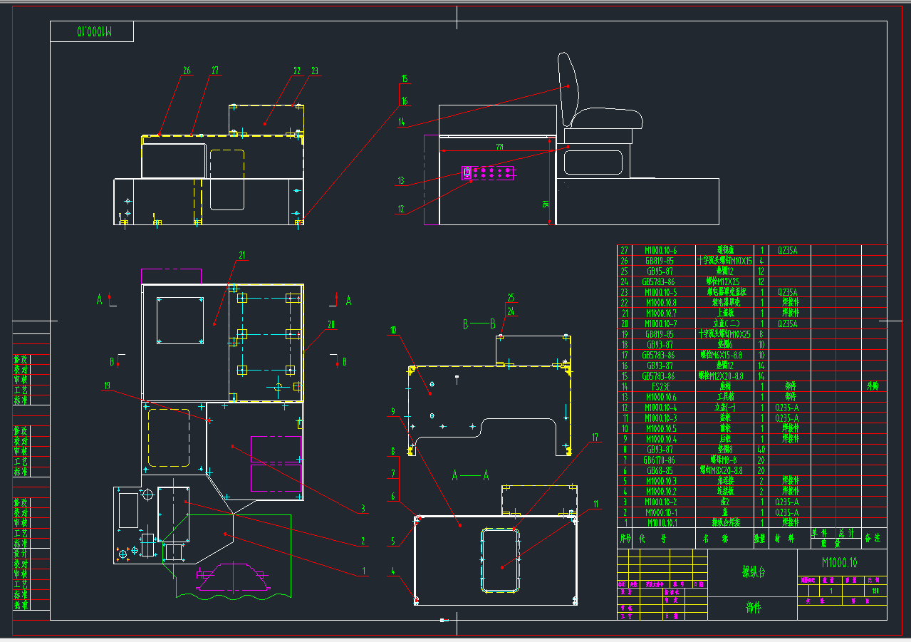Click parts list code GB6170-86
911x642 pixels.
(659, 460)
